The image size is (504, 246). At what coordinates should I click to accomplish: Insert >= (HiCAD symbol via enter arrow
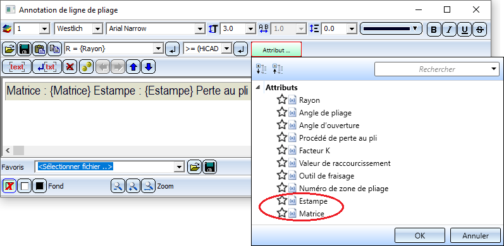(x=241, y=49)
